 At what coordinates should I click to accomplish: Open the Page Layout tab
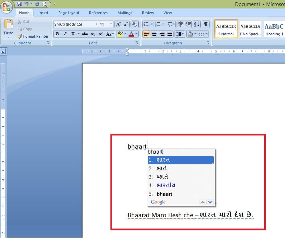[69, 13]
